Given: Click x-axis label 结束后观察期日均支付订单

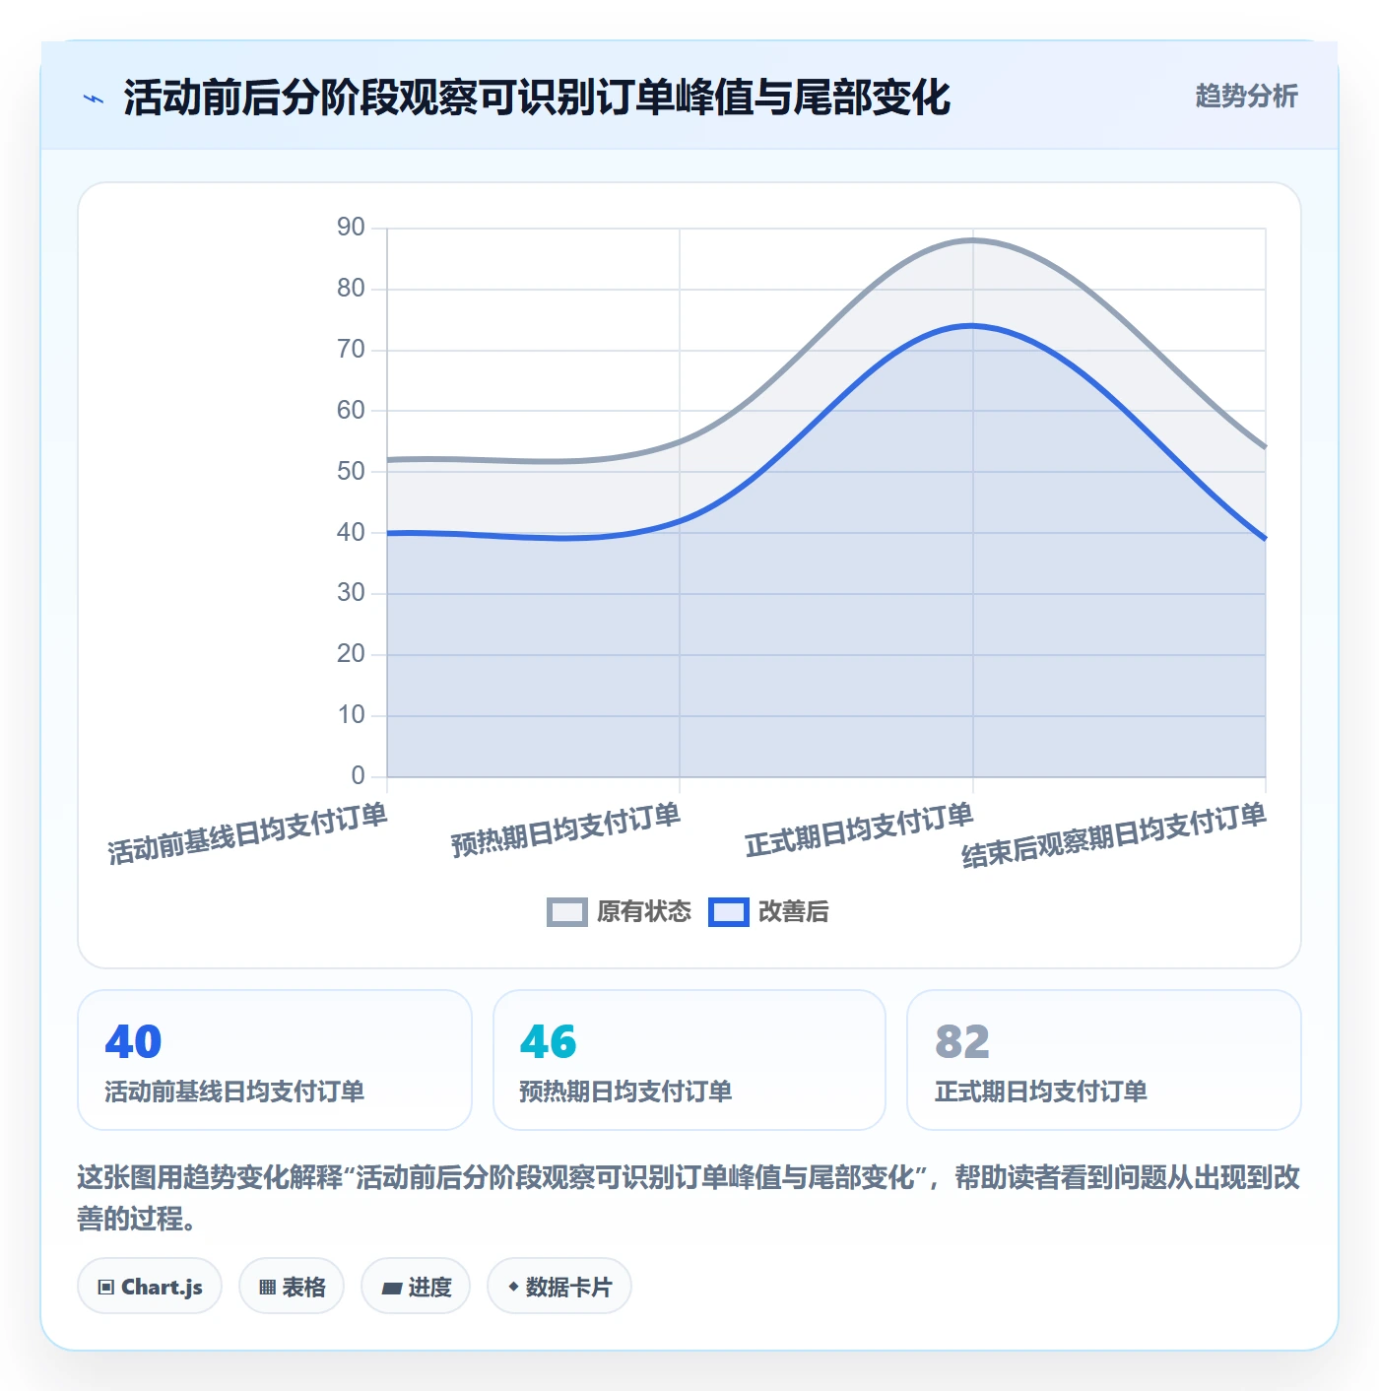Looking at the screenshot, I should pyautogui.click(x=1114, y=834).
